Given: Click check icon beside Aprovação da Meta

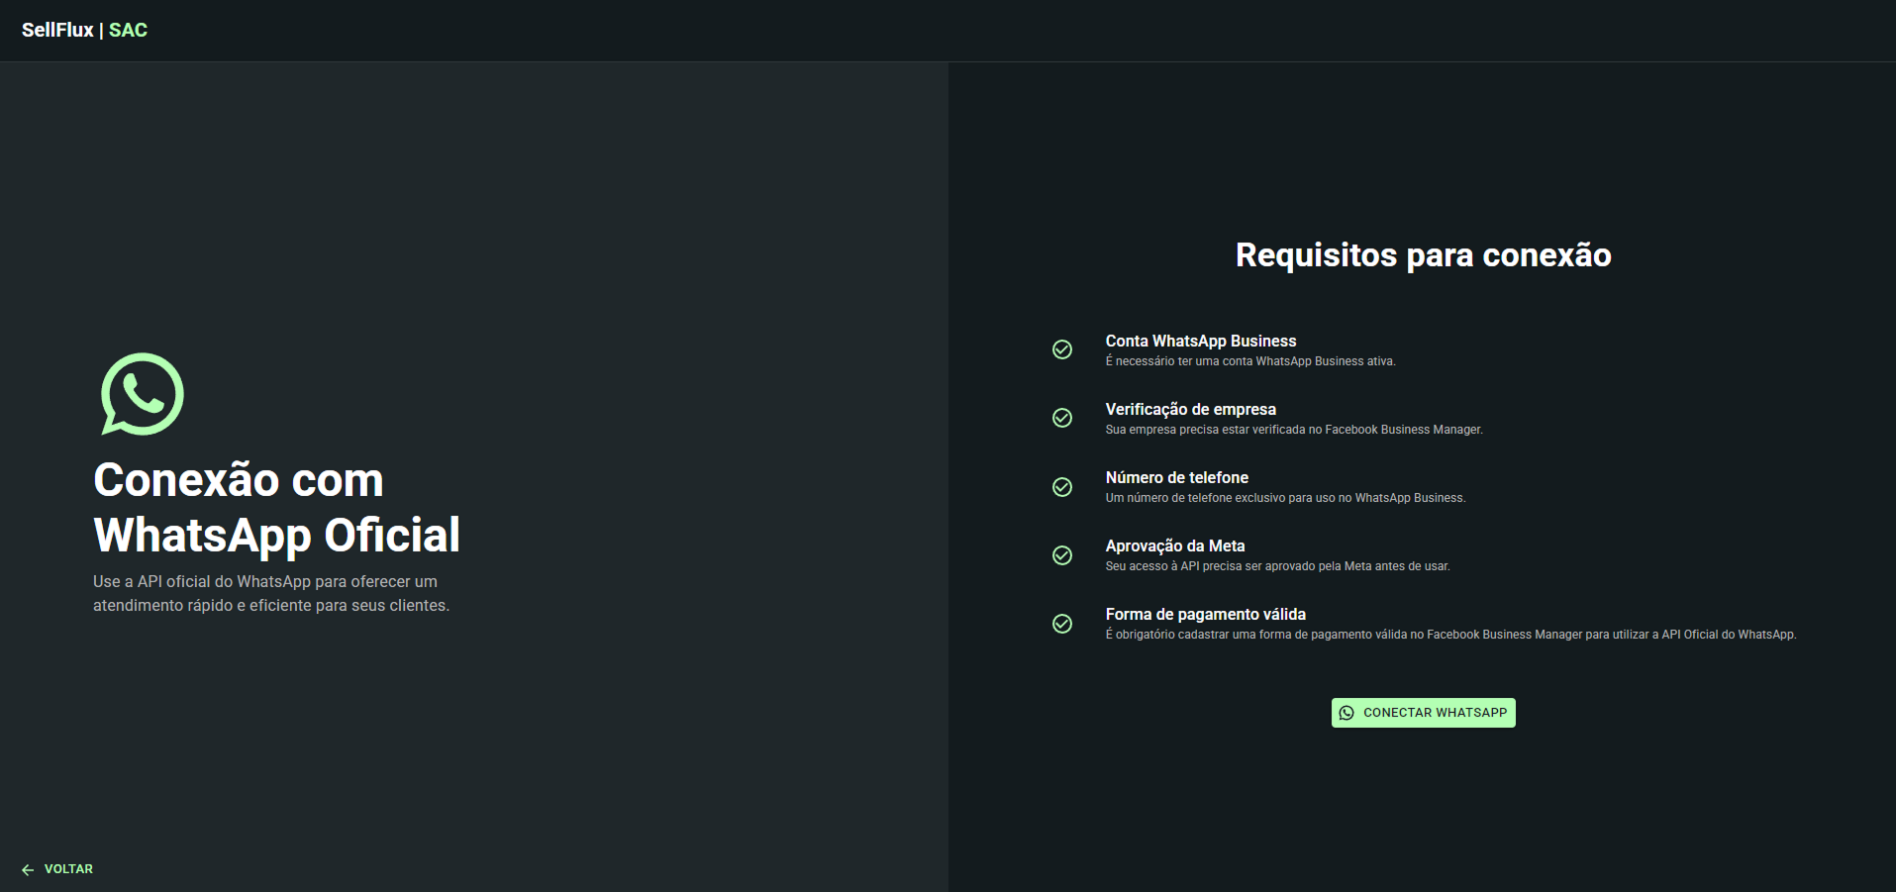Looking at the screenshot, I should tap(1062, 555).
